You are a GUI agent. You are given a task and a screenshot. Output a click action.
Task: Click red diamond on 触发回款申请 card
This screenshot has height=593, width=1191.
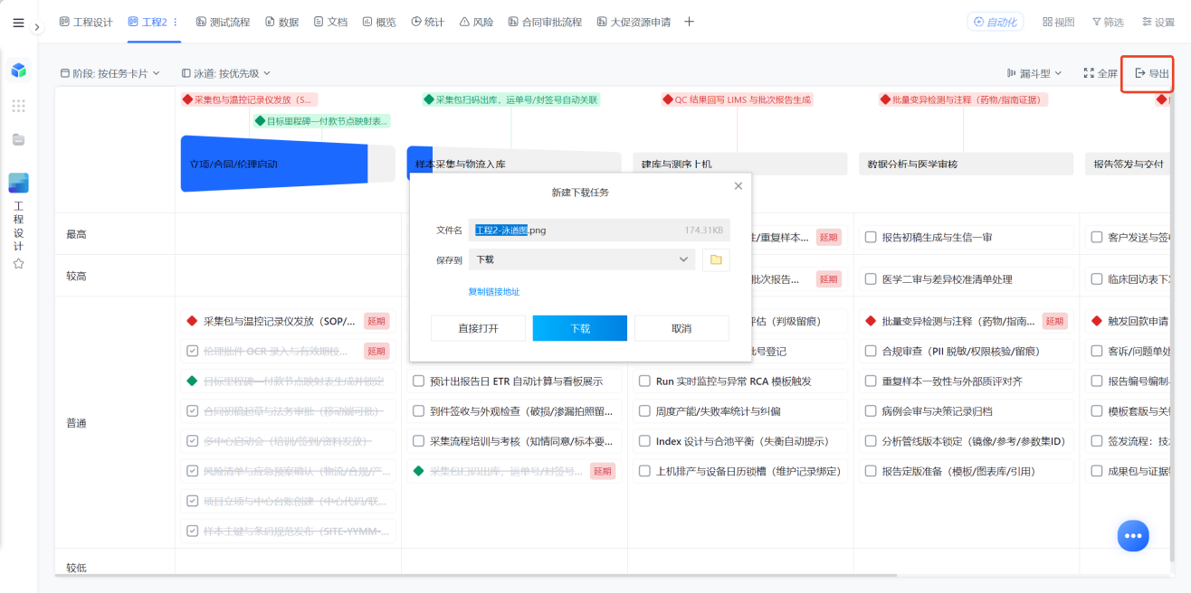[1097, 321]
